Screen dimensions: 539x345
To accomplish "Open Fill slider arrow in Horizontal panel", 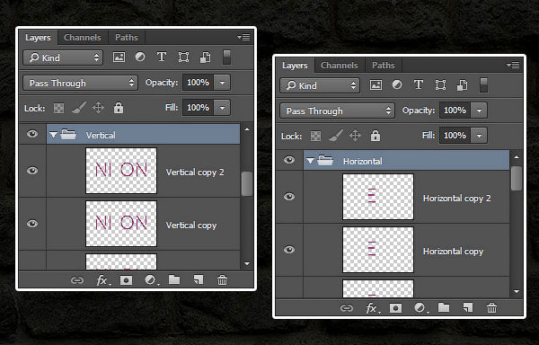I will pos(479,136).
